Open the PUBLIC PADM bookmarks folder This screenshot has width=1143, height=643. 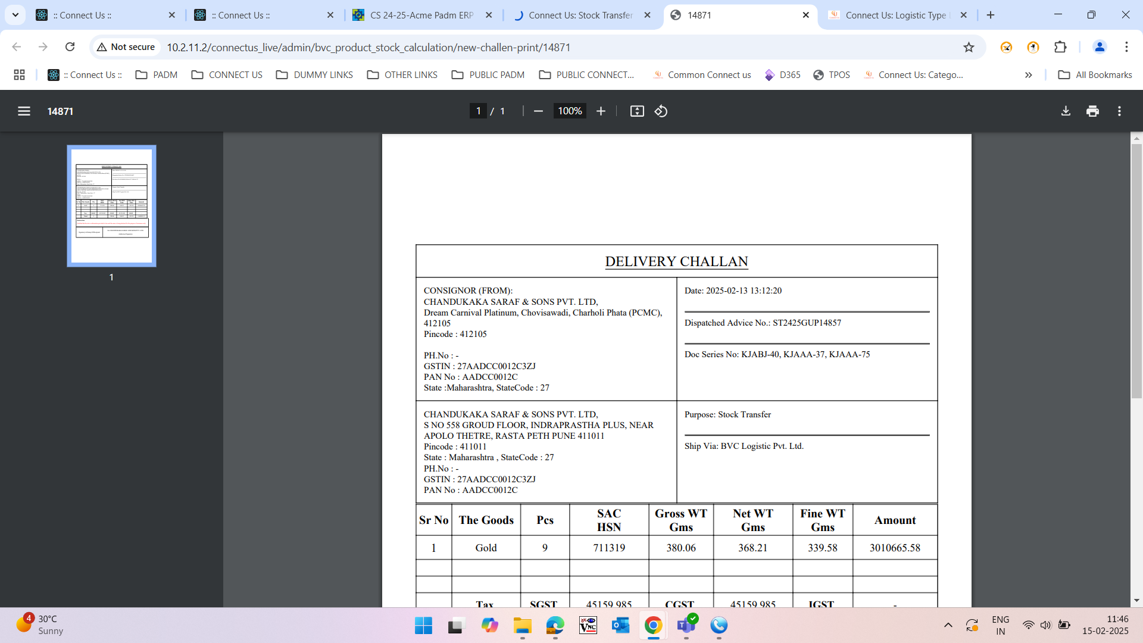tap(488, 74)
